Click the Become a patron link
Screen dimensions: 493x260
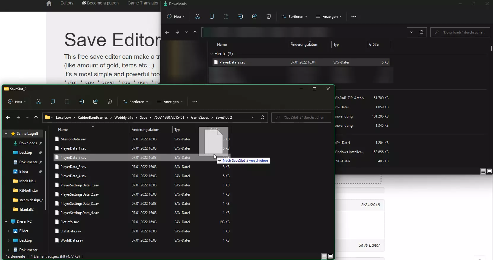pos(101,3)
